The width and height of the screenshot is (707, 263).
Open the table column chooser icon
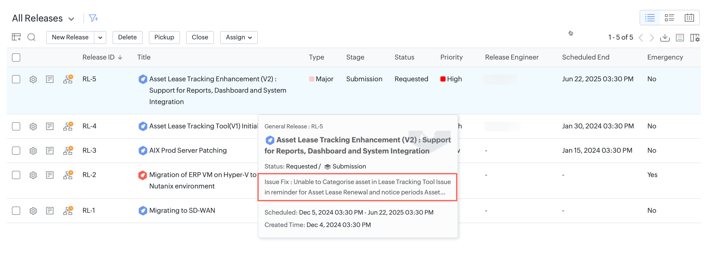[x=695, y=38]
